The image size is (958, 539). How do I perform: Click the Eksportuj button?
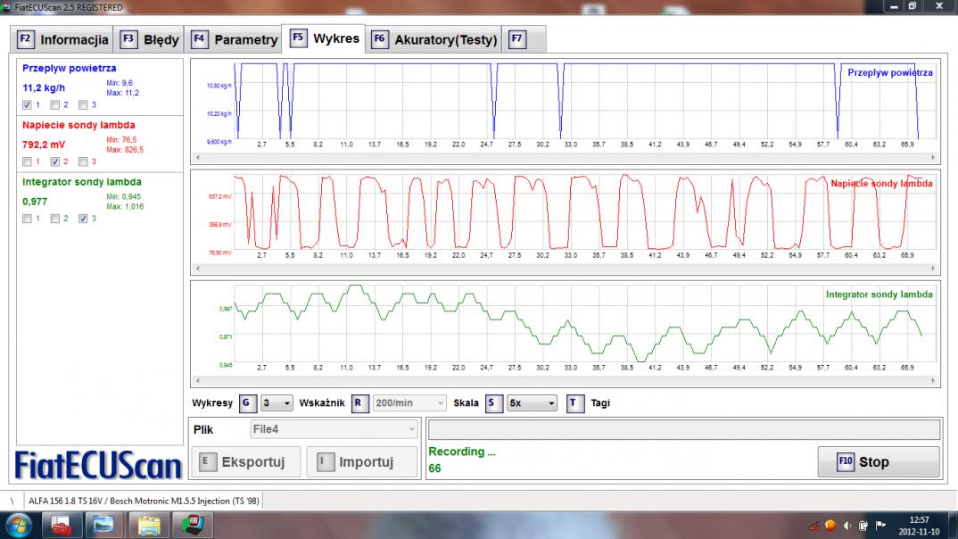(x=244, y=462)
